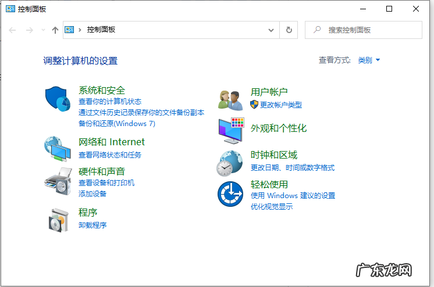
Task: Click 更改日期、时间或数字格式 link
Action: click(x=293, y=167)
